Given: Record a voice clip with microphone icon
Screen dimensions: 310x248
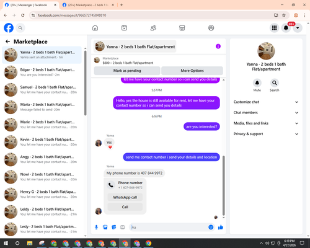Looking at the screenshot, I should click(x=96, y=228).
